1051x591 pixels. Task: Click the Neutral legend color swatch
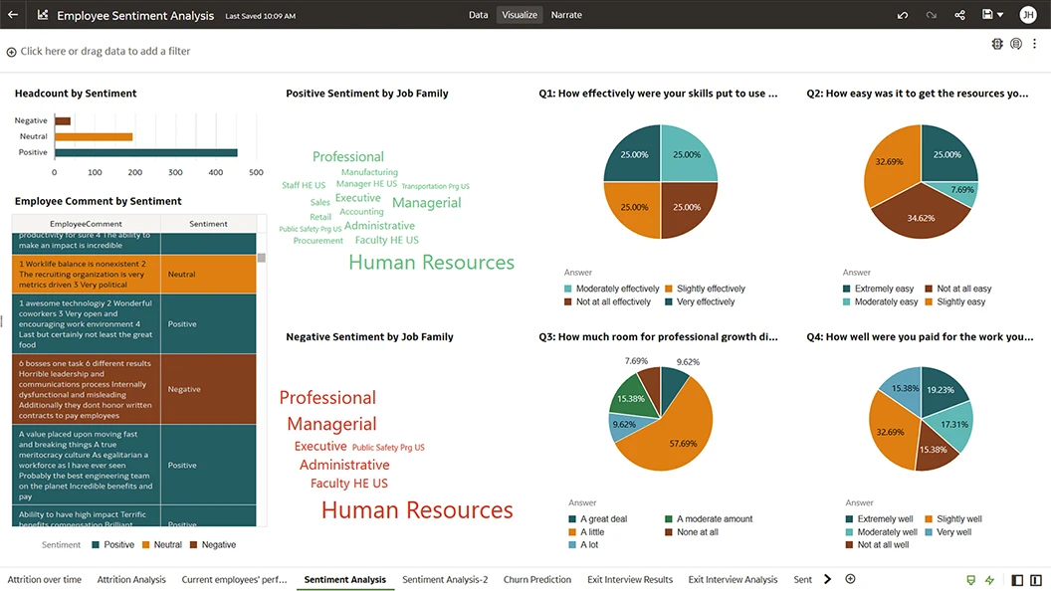pyautogui.click(x=145, y=545)
